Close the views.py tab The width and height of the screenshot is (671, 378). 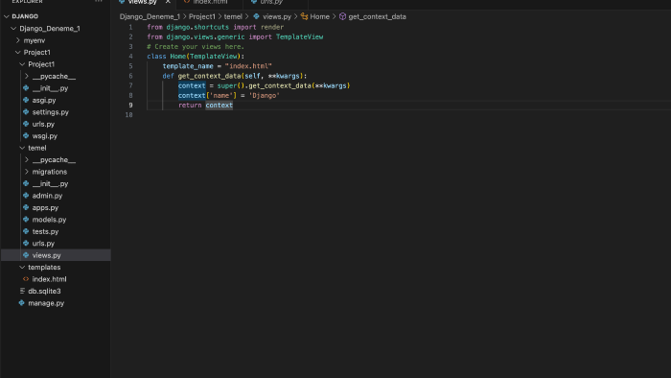[x=168, y=2]
